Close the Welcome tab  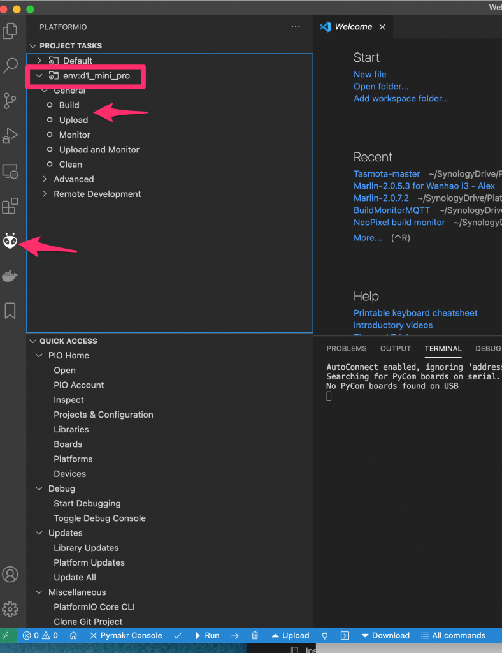pos(382,27)
